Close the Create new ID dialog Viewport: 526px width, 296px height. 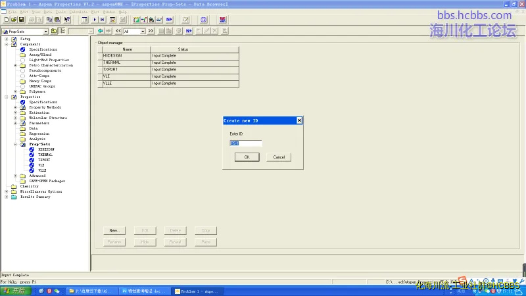(x=299, y=120)
